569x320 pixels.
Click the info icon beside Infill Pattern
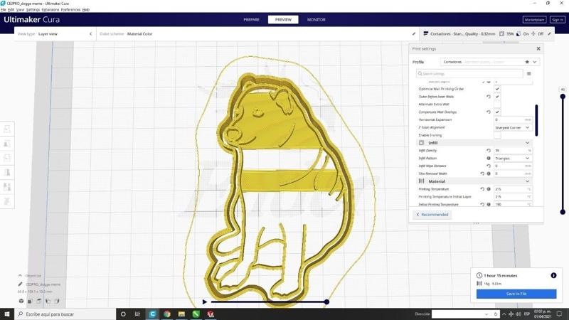coord(489,158)
